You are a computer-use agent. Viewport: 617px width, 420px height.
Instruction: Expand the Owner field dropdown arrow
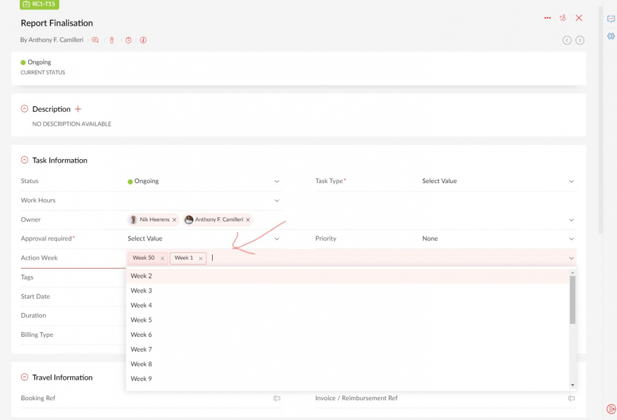[x=571, y=220]
